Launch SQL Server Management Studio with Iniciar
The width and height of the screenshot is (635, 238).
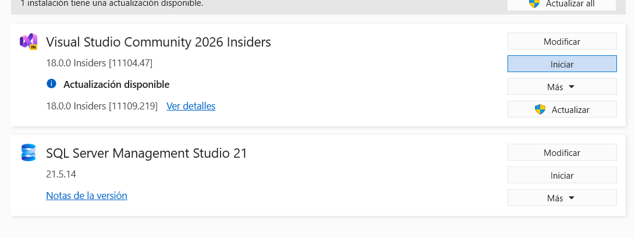[562, 175]
